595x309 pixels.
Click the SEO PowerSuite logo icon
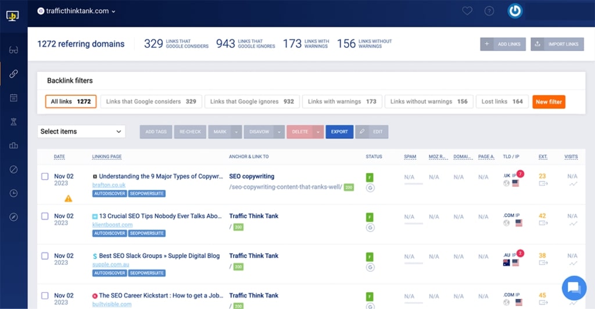click(13, 16)
